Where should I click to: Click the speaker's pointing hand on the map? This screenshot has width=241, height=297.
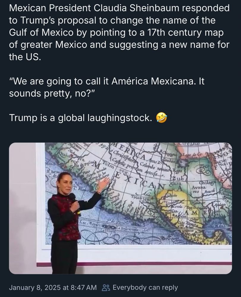point(104,184)
